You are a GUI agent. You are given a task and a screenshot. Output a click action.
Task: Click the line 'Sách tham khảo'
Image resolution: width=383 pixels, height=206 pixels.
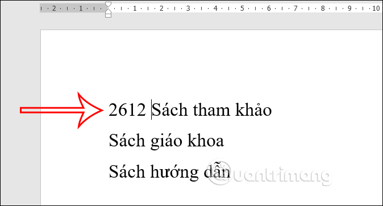click(212, 110)
